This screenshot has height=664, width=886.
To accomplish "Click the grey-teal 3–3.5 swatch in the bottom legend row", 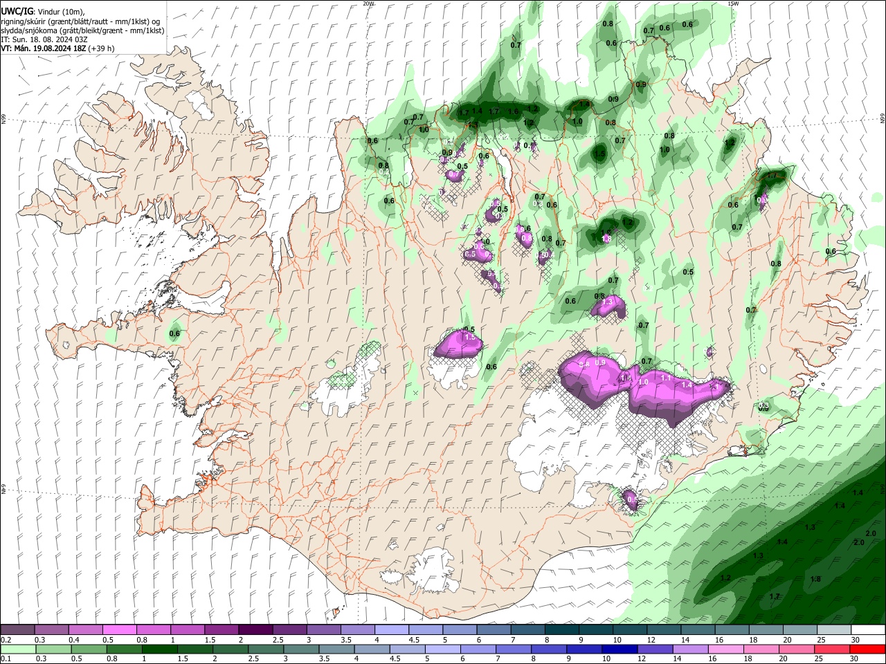I will pyautogui.click(x=300, y=649).
